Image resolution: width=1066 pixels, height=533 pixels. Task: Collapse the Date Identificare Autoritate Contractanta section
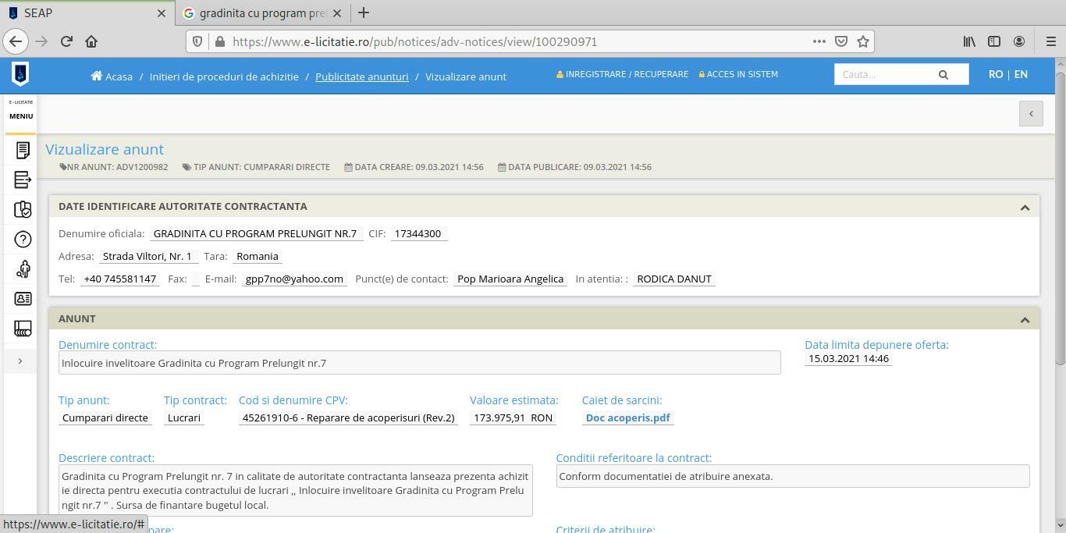pyautogui.click(x=1025, y=207)
